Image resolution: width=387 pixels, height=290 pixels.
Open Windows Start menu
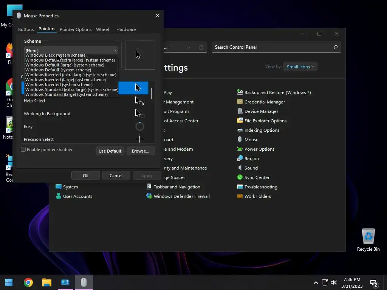(9, 282)
